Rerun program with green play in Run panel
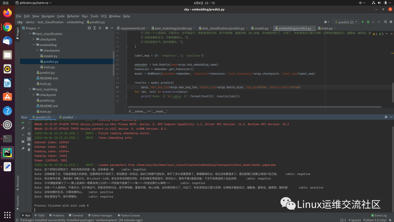 tap(23, 123)
